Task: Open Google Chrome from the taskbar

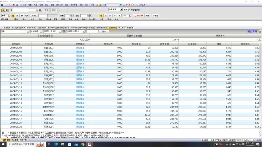Action: (x=83, y=144)
